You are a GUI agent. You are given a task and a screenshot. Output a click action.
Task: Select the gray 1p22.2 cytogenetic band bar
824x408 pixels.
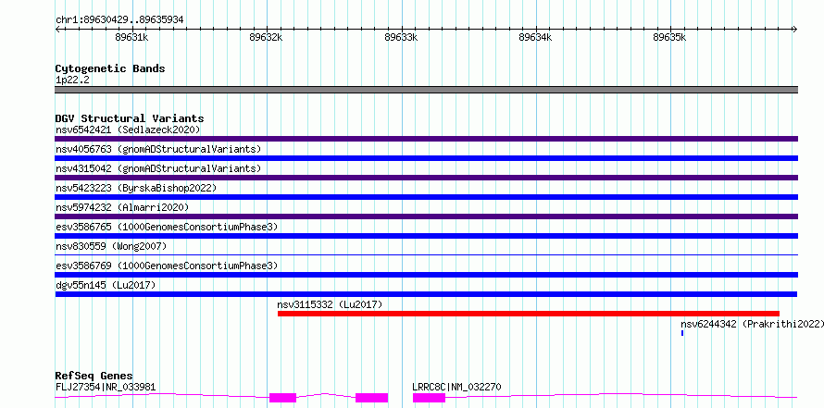[426, 90]
